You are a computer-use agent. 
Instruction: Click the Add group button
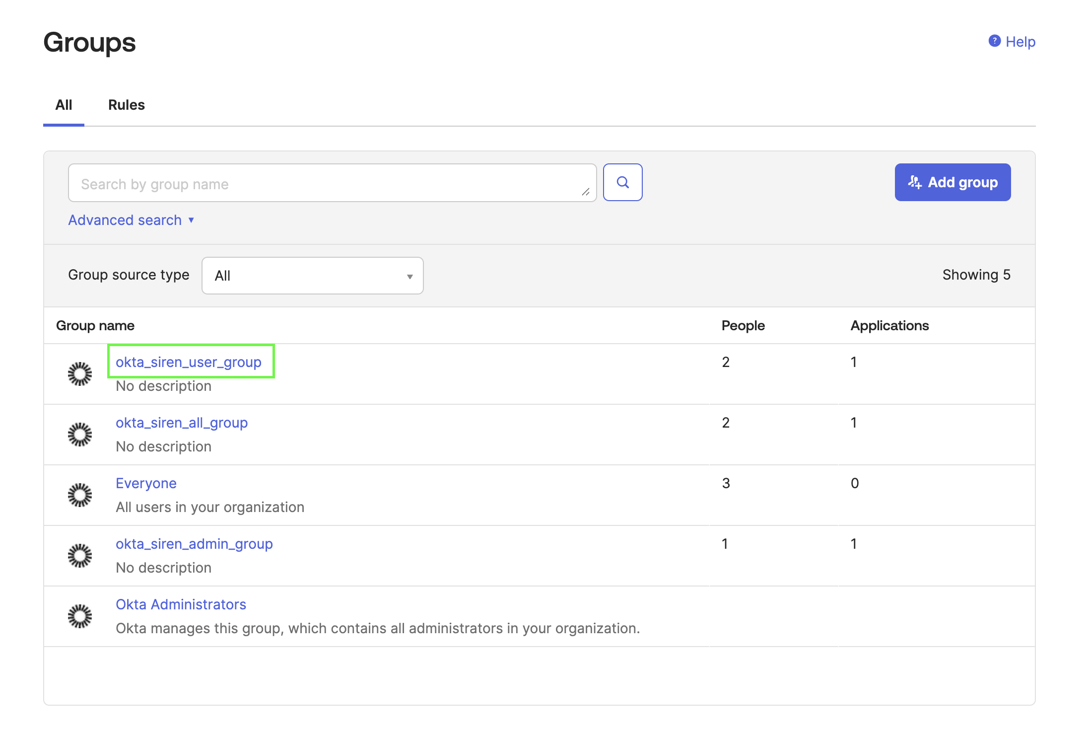pos(952,182)
